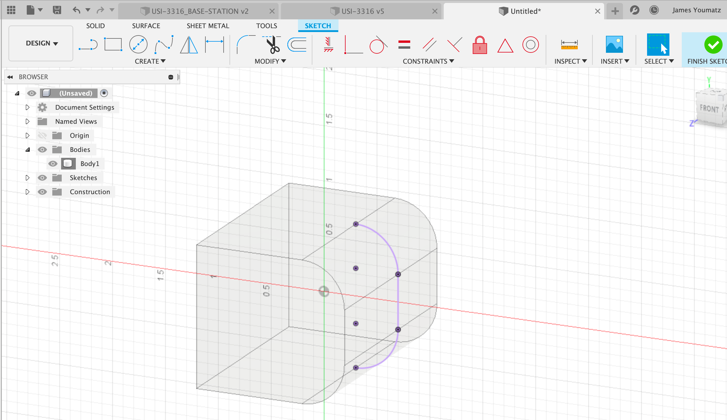This screenshot has height=420, width=727.
Task: Select the Line sketch tool
Action: 88,44
